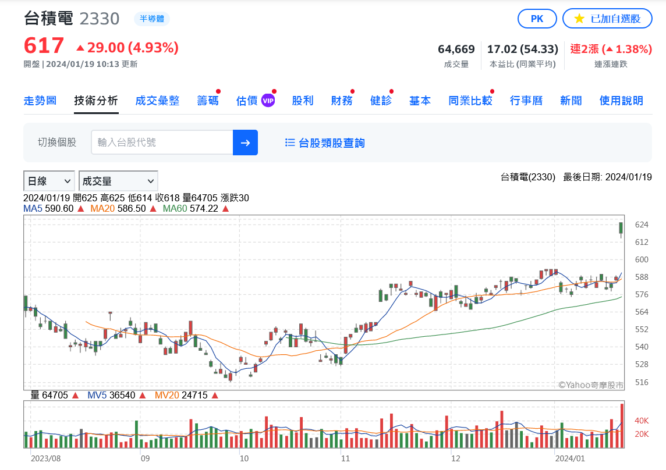The height and width of the screenshot is (470, 666).
Task: Select the 技術分析 tab
Action: (96, 101)
